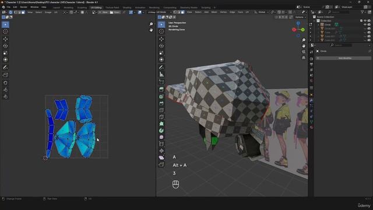Viewport: 373px width, 210px height.
Task: Select the Bevel tool
Action: pyautogui.click(x=161, y=103)
